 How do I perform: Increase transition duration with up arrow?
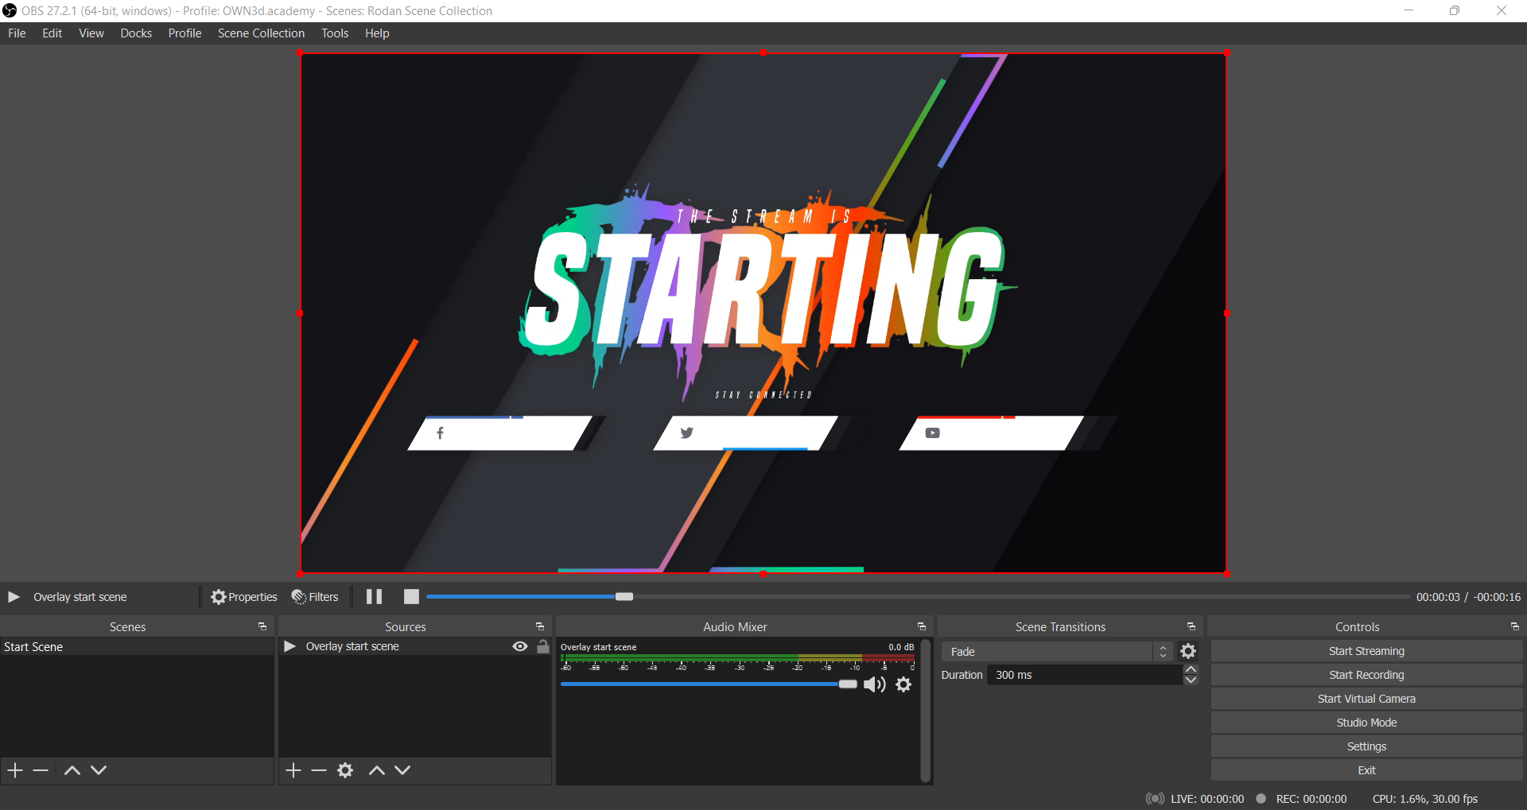(x=1191, y=670)
